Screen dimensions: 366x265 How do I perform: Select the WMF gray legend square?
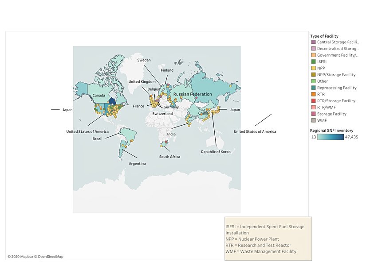click(313, 120)
